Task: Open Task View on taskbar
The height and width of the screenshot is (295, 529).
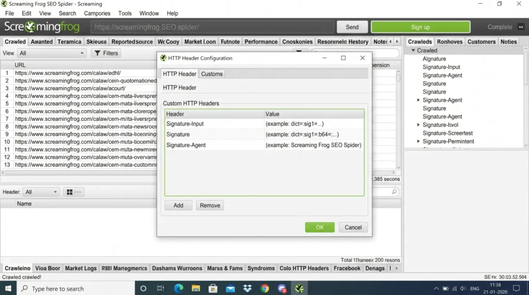Action: (161, 288)
